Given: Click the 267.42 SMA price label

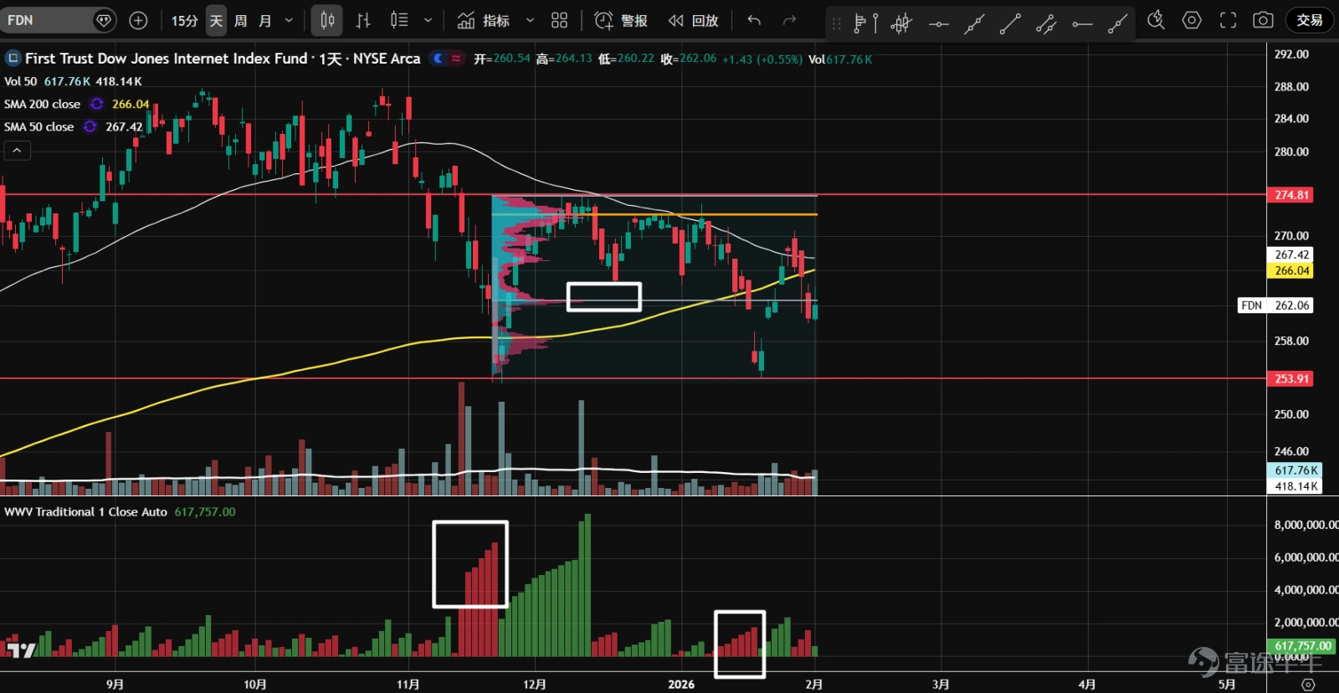Looking at the screenshot, I should (1291, 254).
